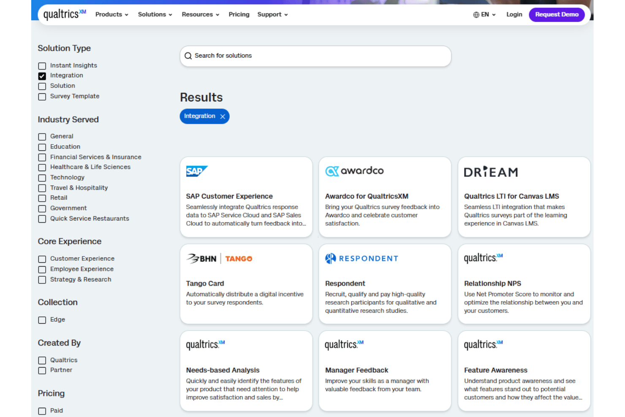Viewport: 625px width, 417px height.
Task: Click the search magnifier icon
Action: [188, 56]
